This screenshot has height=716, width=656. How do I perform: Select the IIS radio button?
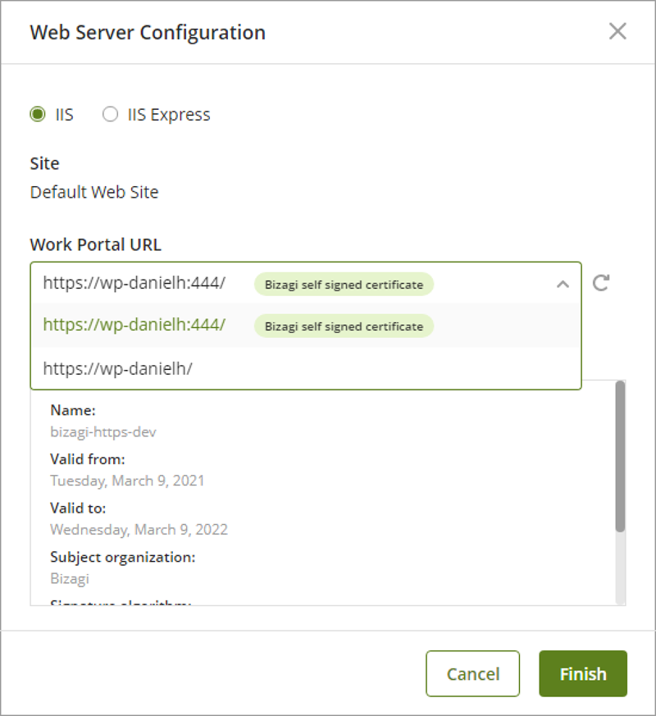pyautogui.click(x=38, y=114)
